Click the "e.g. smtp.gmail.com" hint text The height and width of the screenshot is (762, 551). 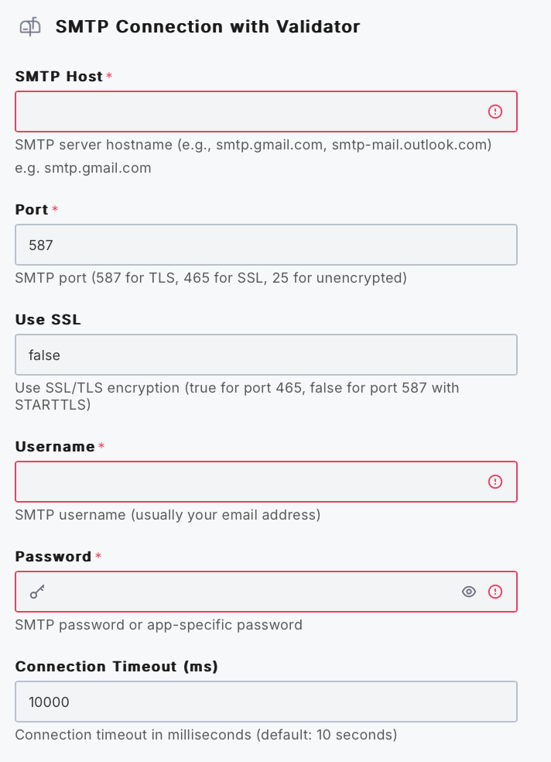(83, 167)
